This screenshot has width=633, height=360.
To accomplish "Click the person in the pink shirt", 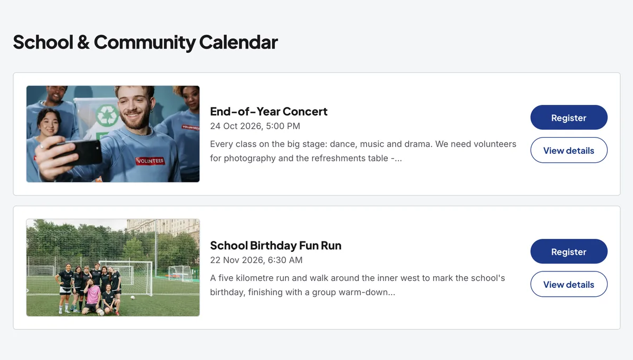I will (93, 297).
